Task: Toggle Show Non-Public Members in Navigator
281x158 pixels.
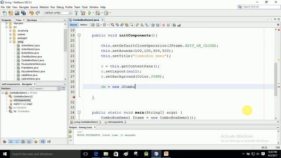Action: [23, 141]
